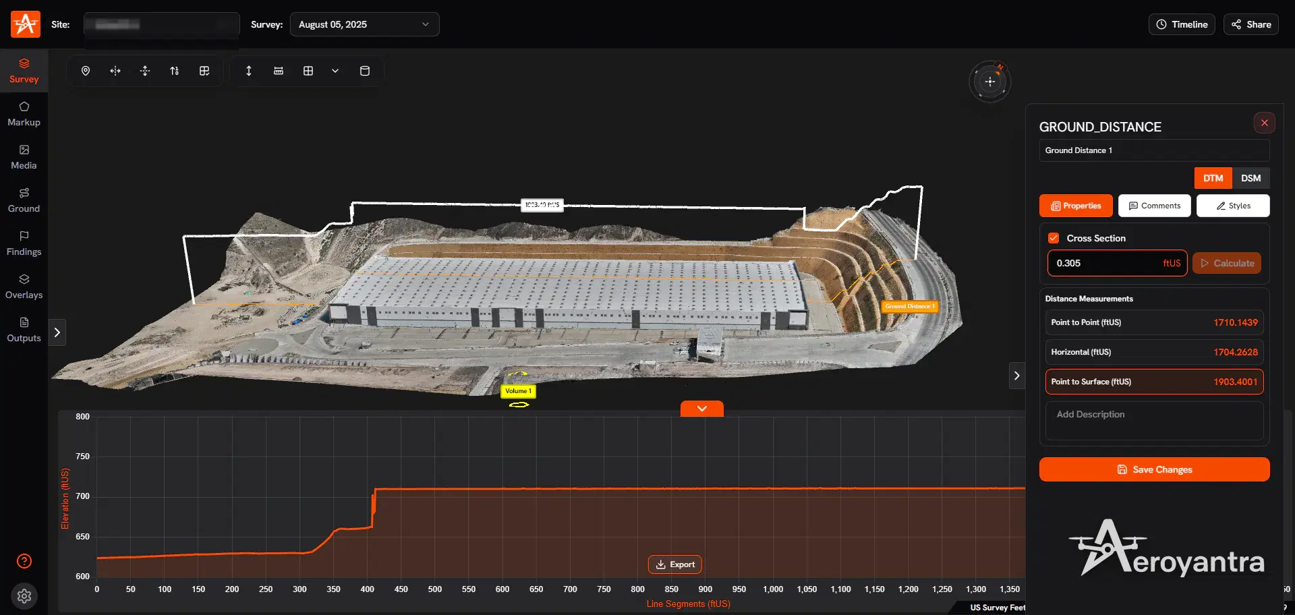Click the Share button
Viewport: 1295px width, 615px height.
tap(1251, 24)
